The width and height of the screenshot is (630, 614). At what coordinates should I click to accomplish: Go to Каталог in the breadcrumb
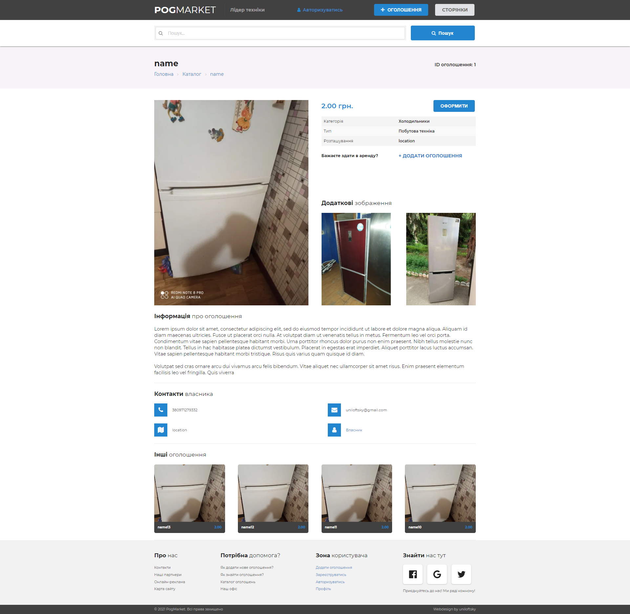pos(192,74)
